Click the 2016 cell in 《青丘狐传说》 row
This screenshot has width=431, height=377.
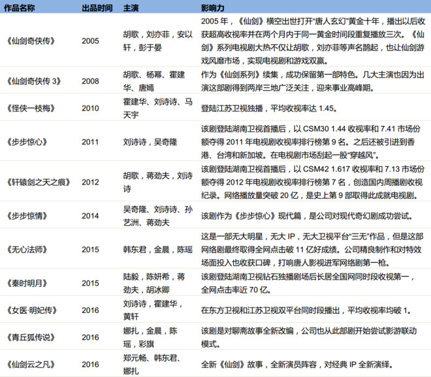click(90, 337)
